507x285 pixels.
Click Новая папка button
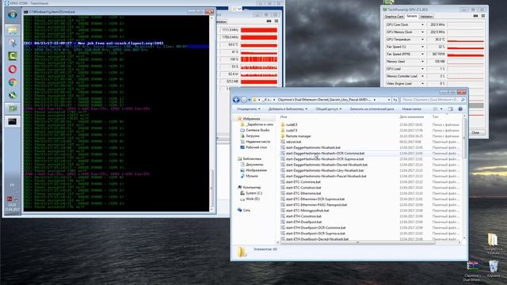click(411, 109)
